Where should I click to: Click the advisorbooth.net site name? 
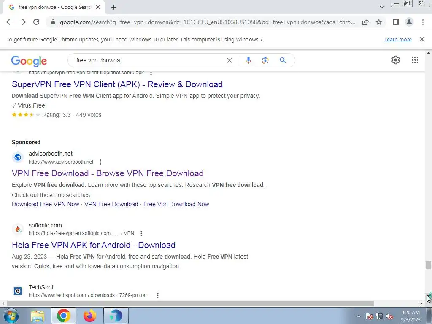51,154
